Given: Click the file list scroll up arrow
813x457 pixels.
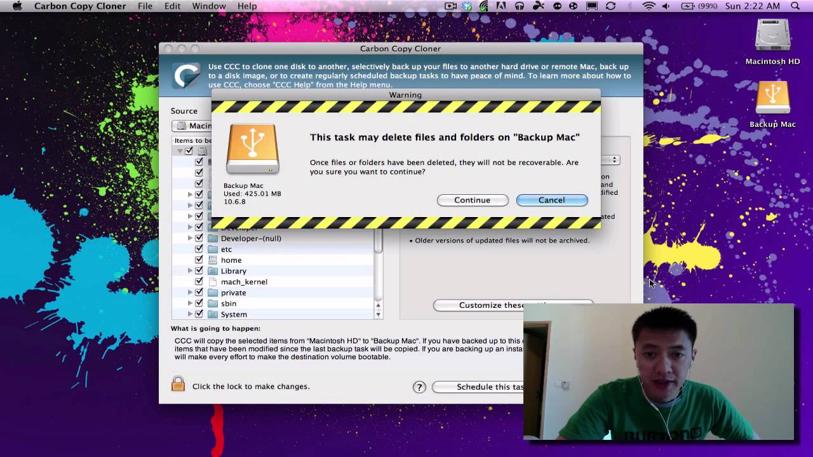Looking at the screenshot, I should [x=378, y=304].
